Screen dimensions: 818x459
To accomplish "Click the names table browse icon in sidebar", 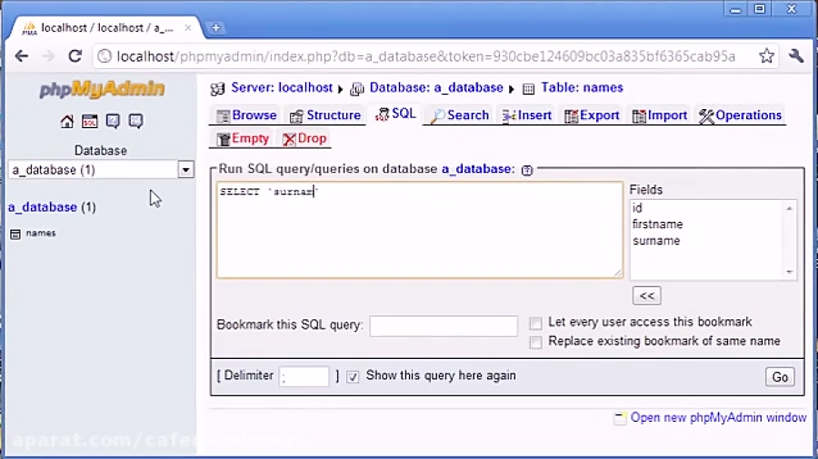I will click(x=15, y=234).
